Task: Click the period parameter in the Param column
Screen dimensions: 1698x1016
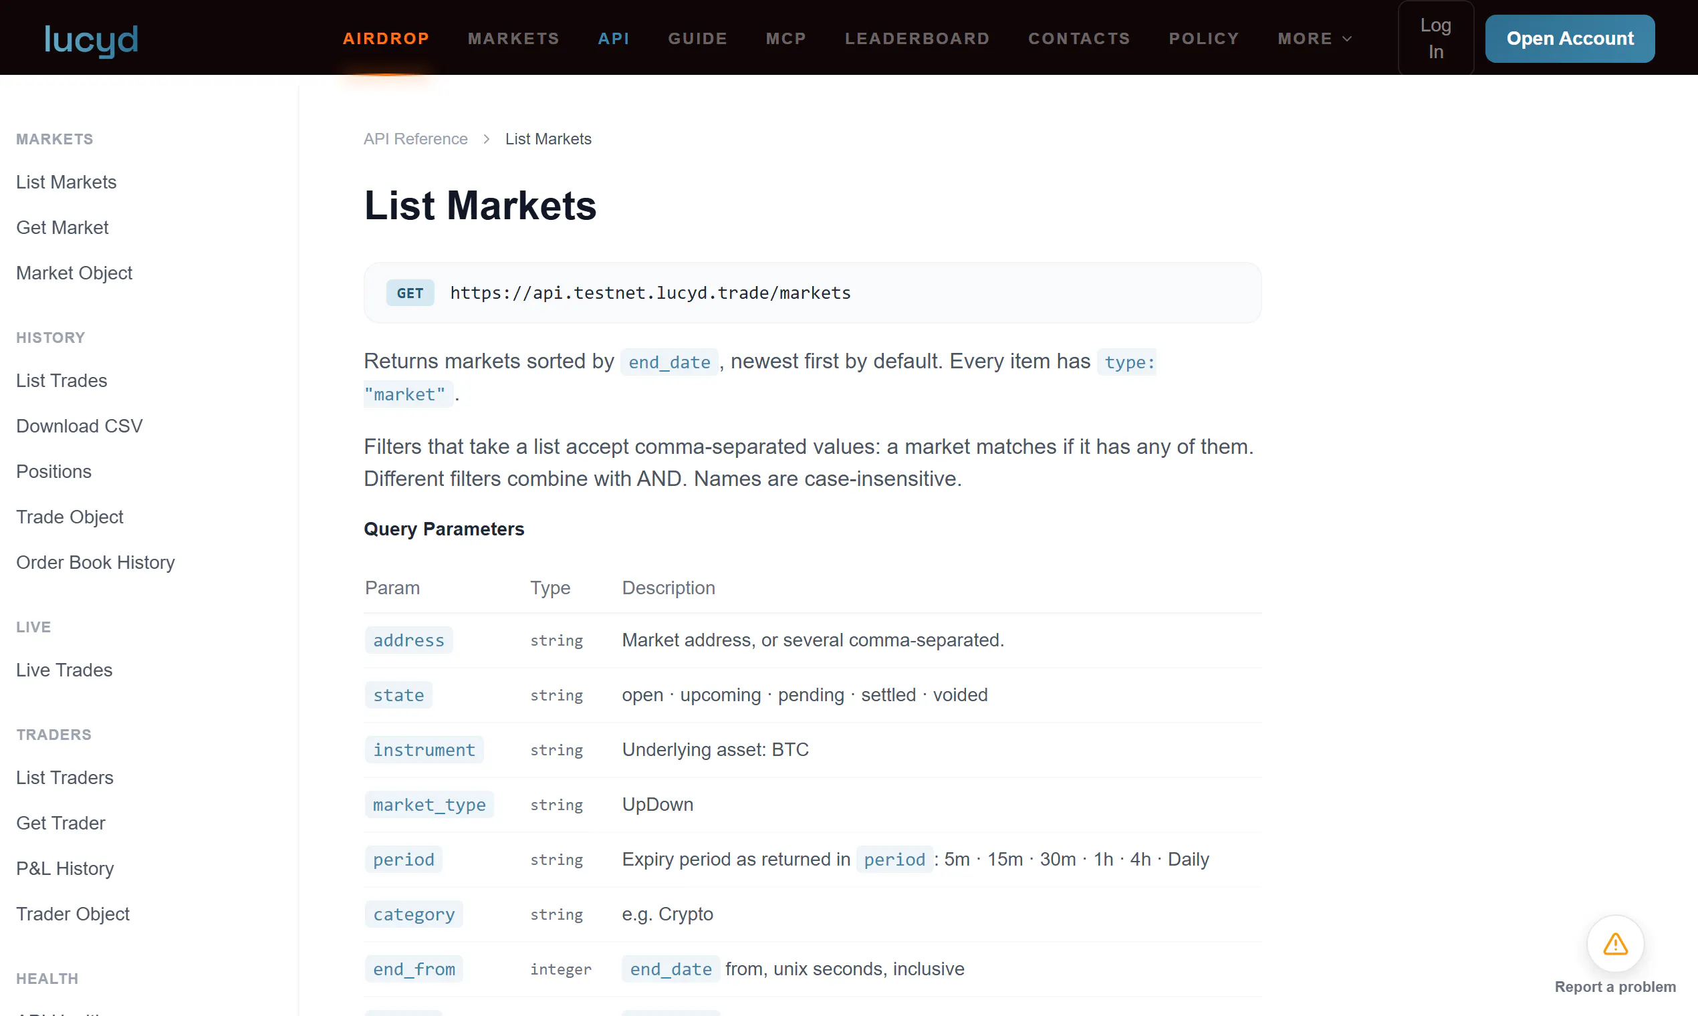Action: (403, 859)
